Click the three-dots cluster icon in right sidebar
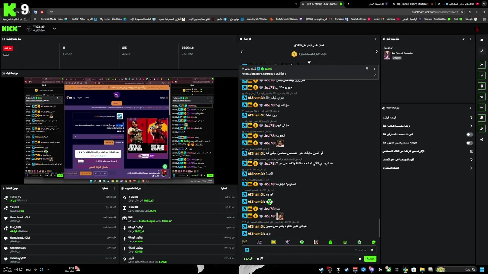The height and width of the screenshot is (274, 488). coord(482,139)
